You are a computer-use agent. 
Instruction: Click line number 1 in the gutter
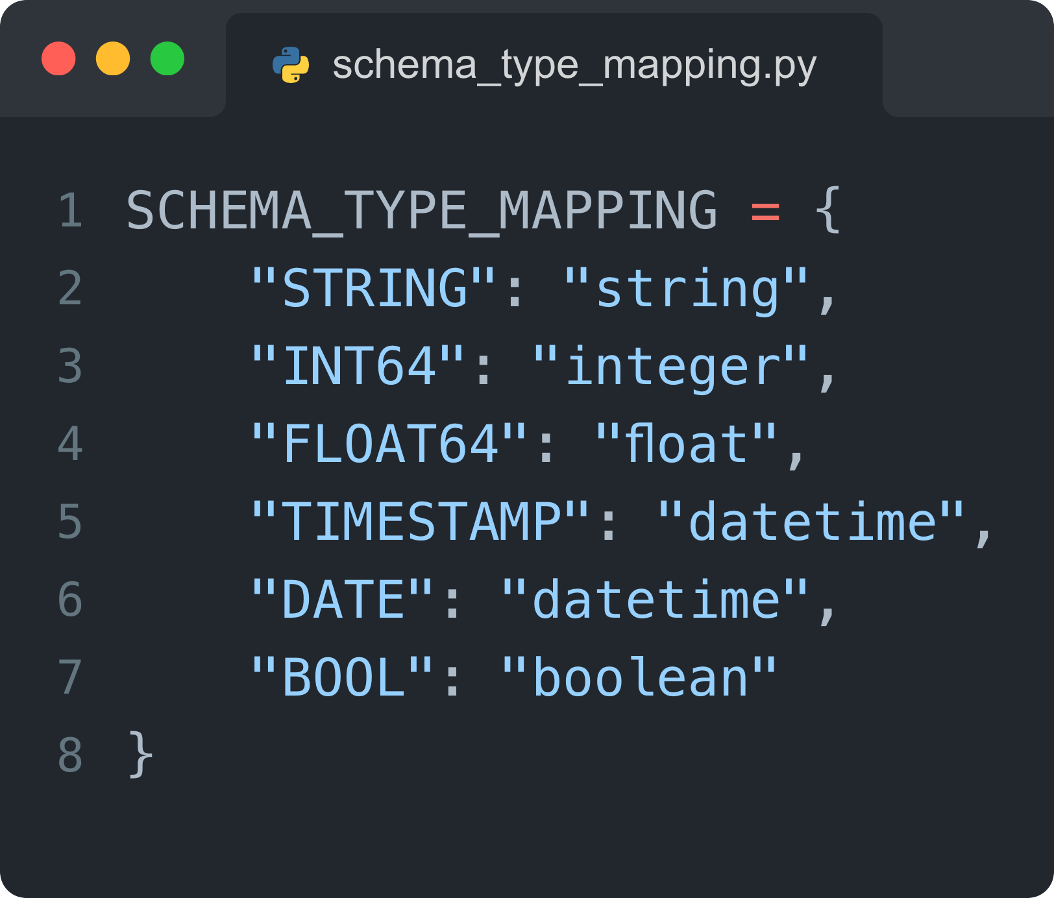click(71, 211)
